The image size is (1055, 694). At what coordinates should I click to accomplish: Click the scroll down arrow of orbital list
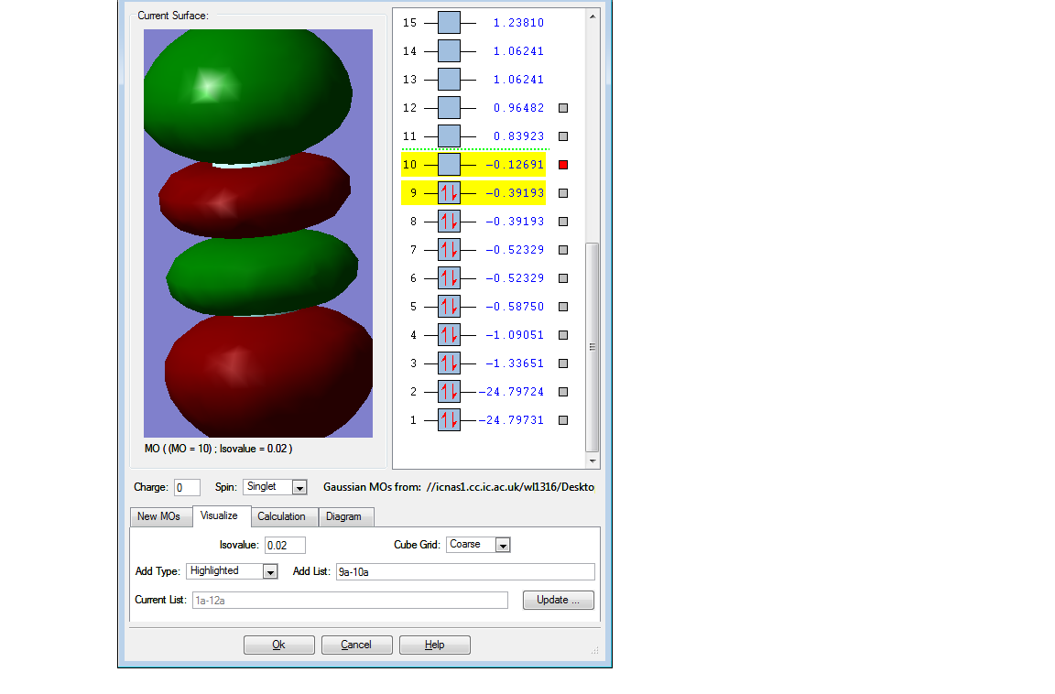[x=593, y=461]
